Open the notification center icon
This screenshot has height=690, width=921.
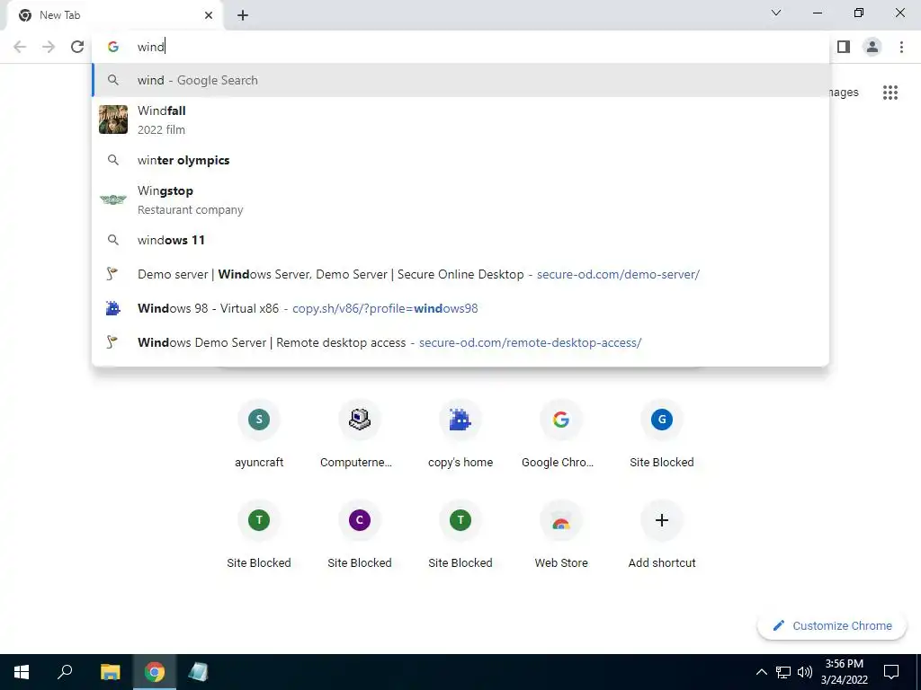pos(891,672)
